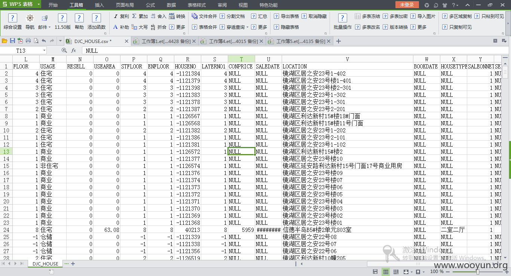This screenshot has height=276, width=511.
Task: Click the 转换 ABC123 convert tool
Action: [177, 16]
